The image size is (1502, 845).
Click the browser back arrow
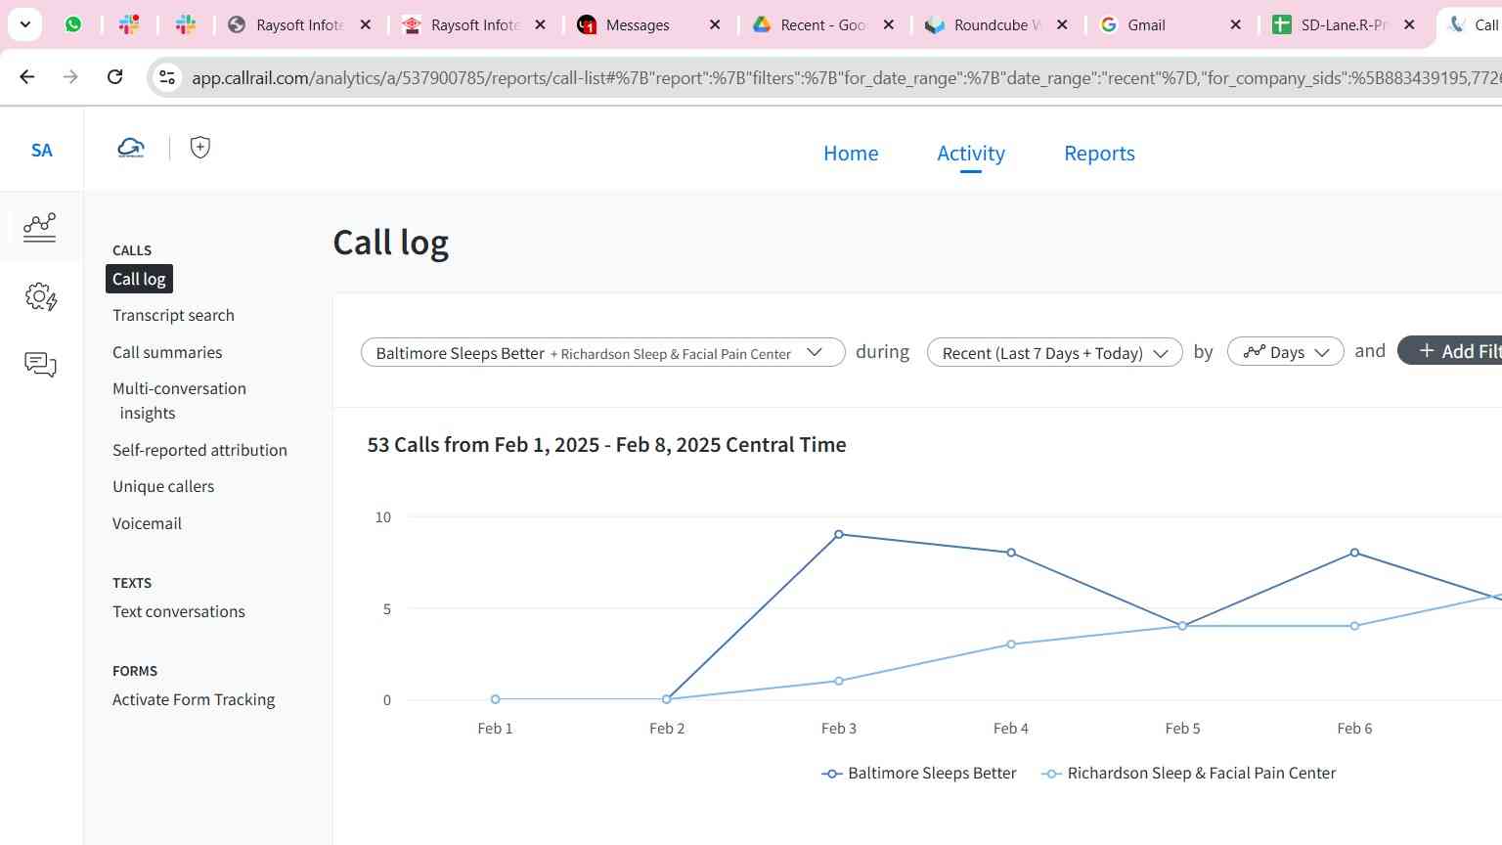pyautogui.click(x=27, y=76)
